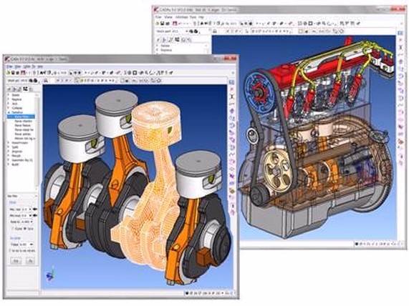Select the already-filled second radio button
Image resolution: width=409 pixels, height=306 pixels.
[25, 228]
